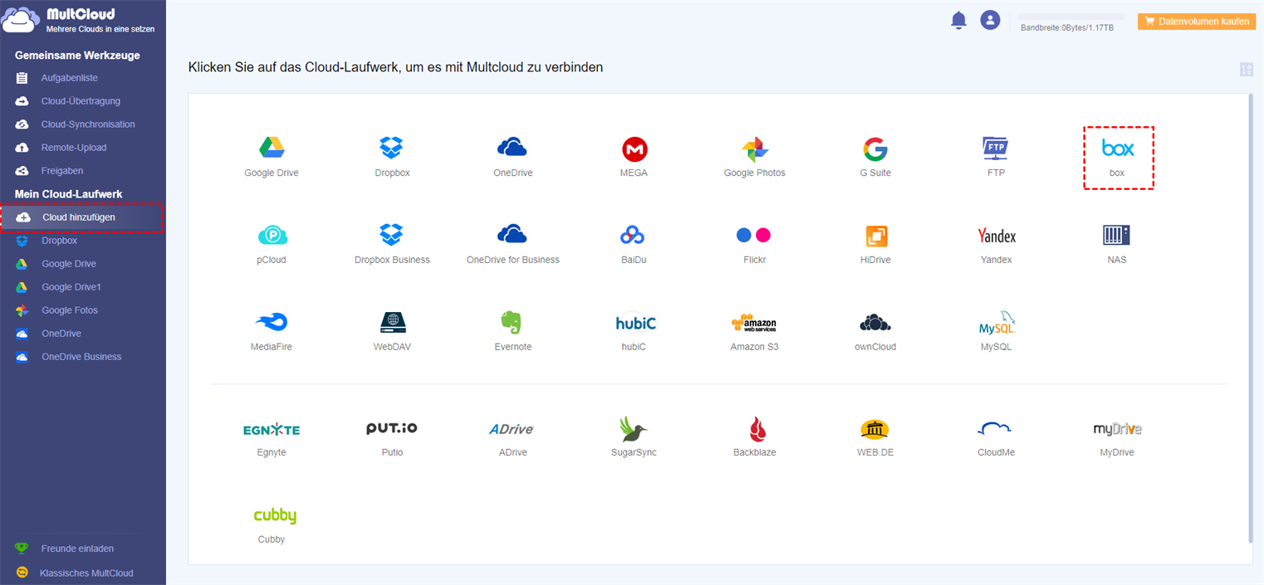Image resolution: width=1264 pixels, height=585 pixels.
Task: Select the Cubby cloud icon
Action: (274, 515)
